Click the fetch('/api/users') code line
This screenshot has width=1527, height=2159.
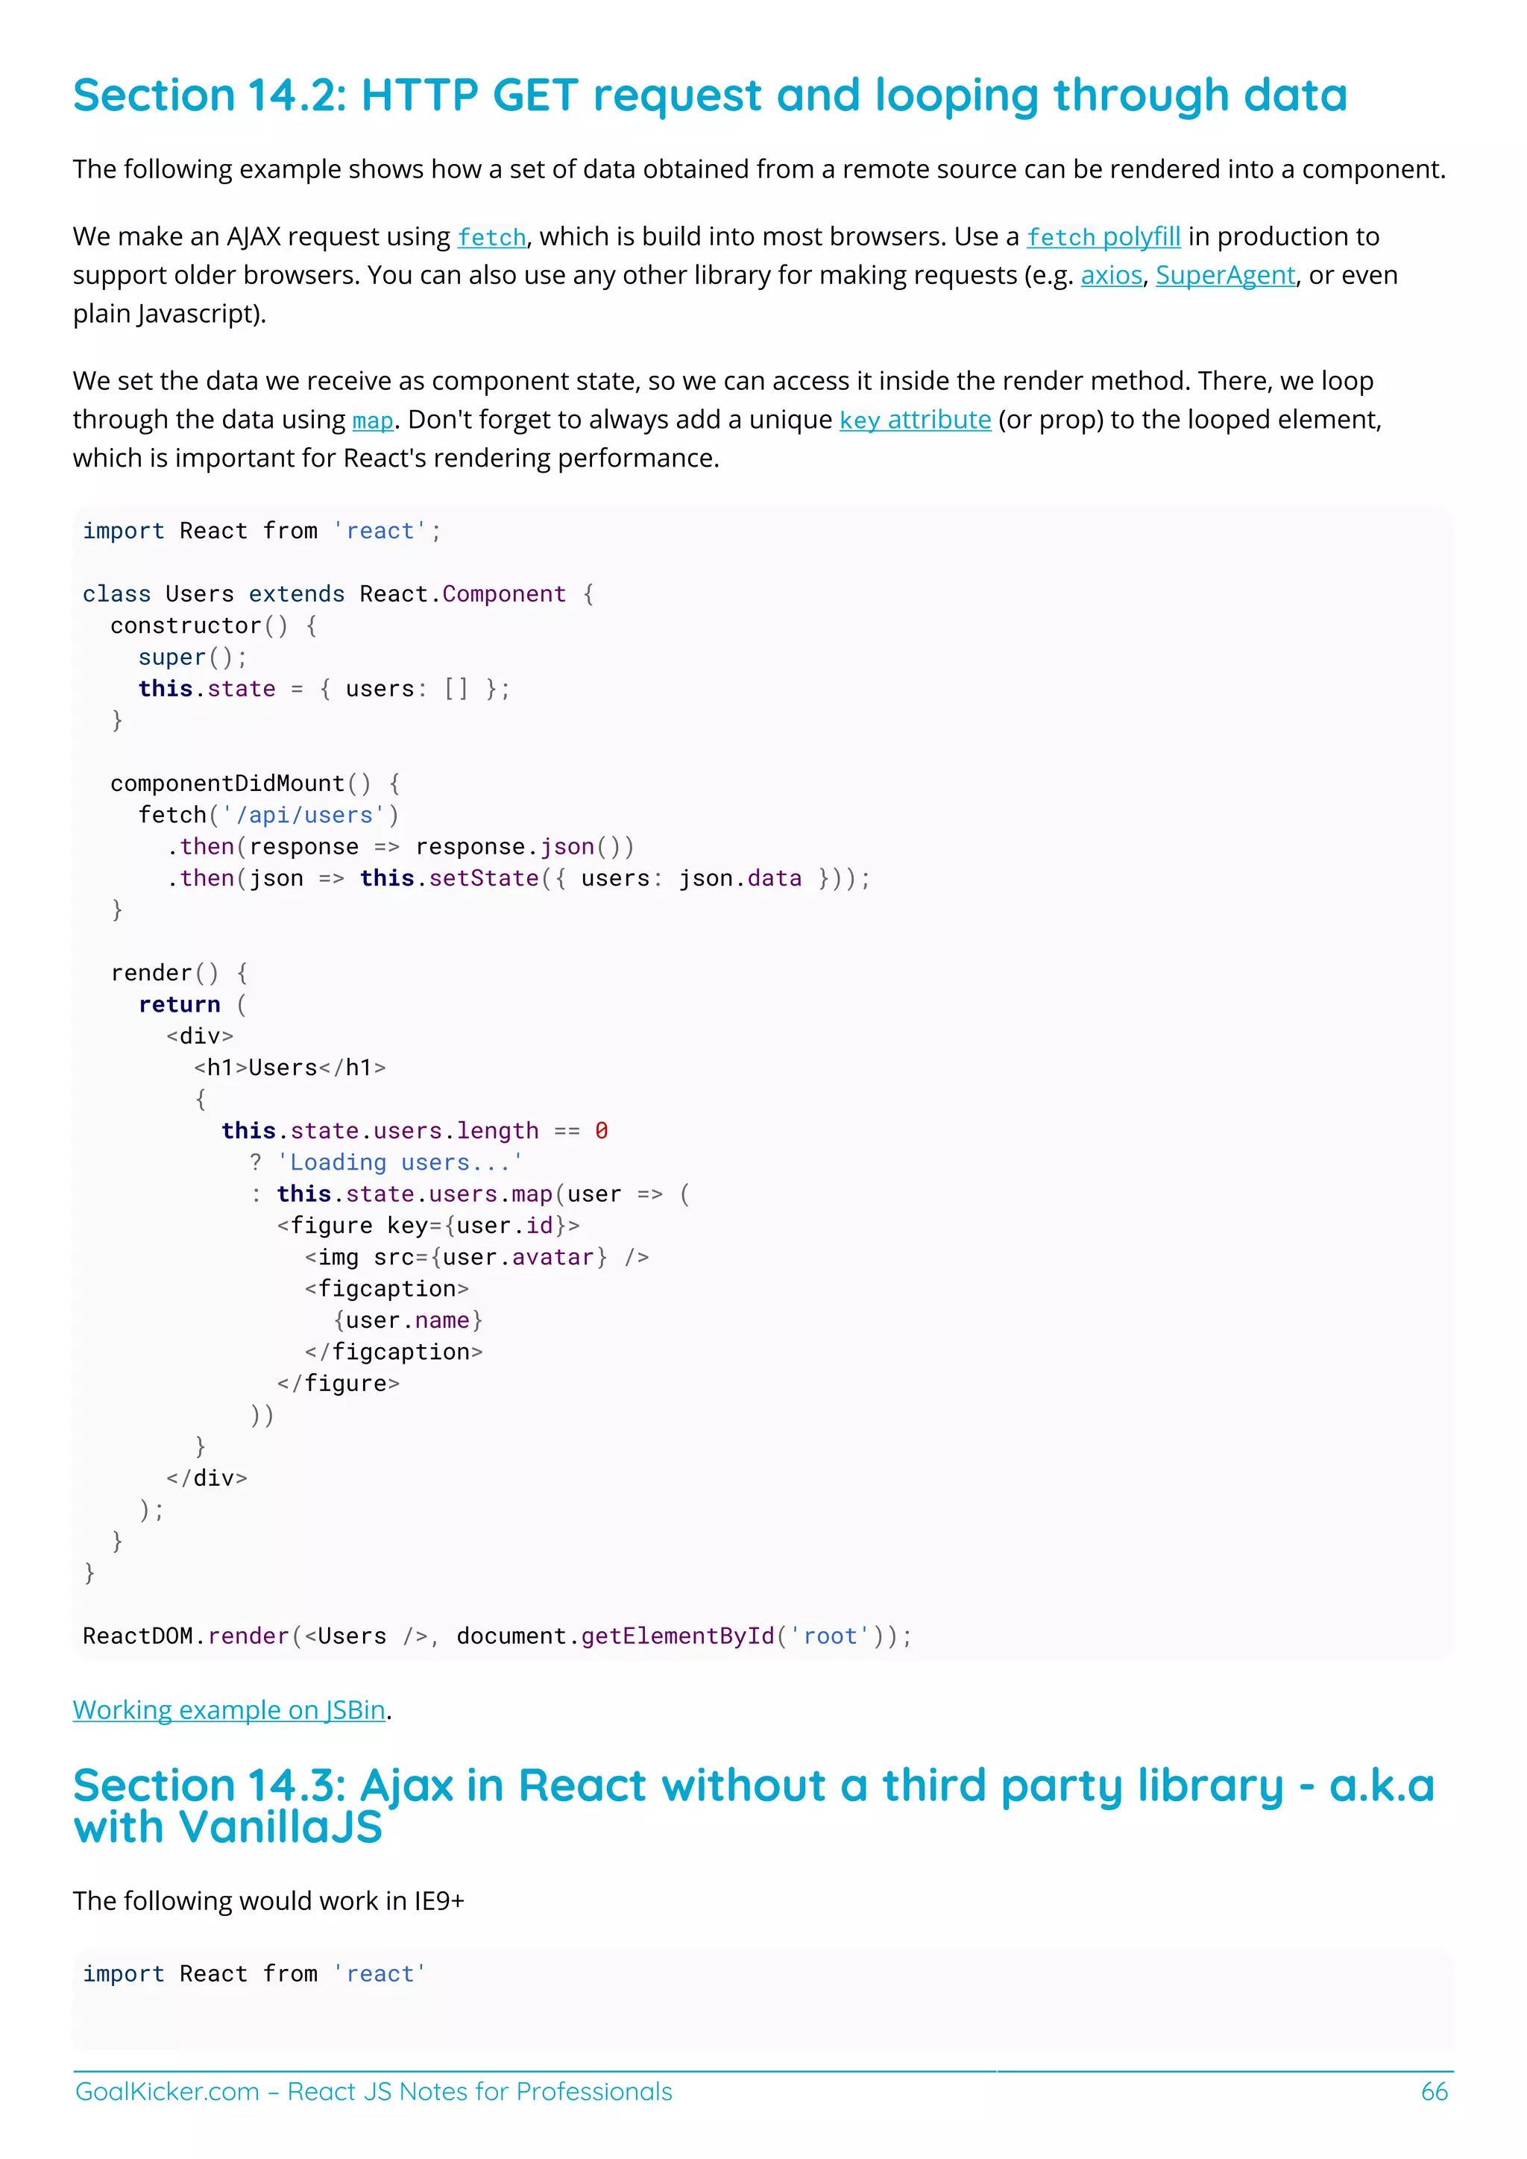tap(269, 816)
